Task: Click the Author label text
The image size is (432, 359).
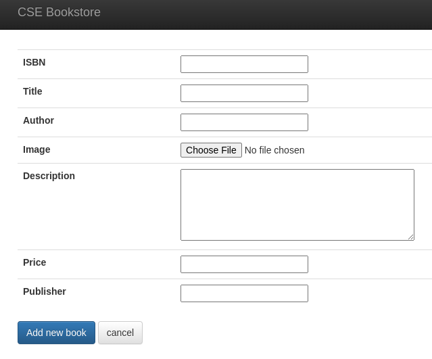Action: pos(39,120)
